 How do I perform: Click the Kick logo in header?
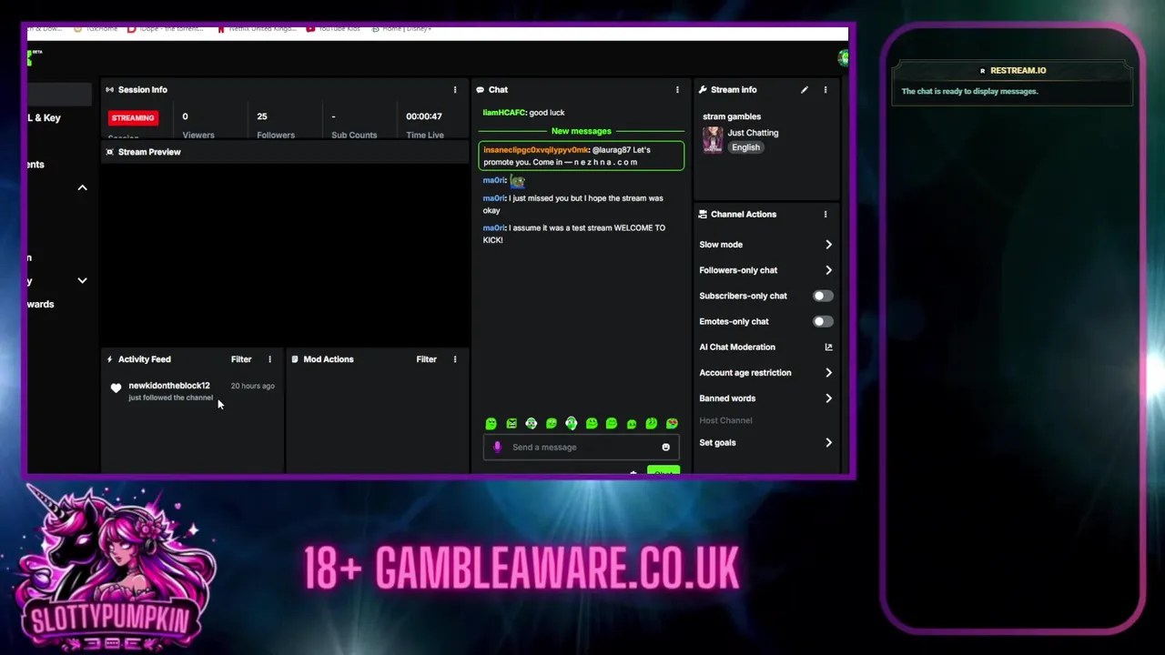click(30, 58)
